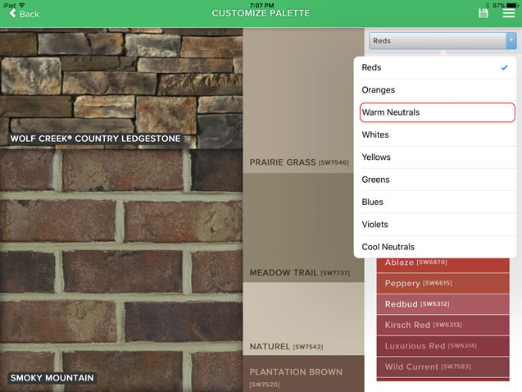This screenshot has height=392, width=522.
Task: Choose Whites from the list
Action: tap(435, 134)
